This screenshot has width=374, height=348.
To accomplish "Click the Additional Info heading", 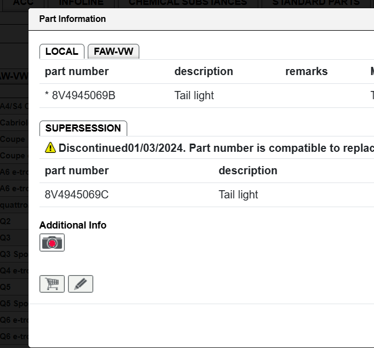I will [x=73, y=225].
